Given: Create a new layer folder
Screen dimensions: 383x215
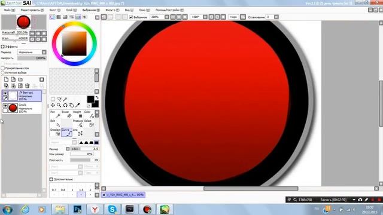Looking at the screenshot, I should 20,79.
